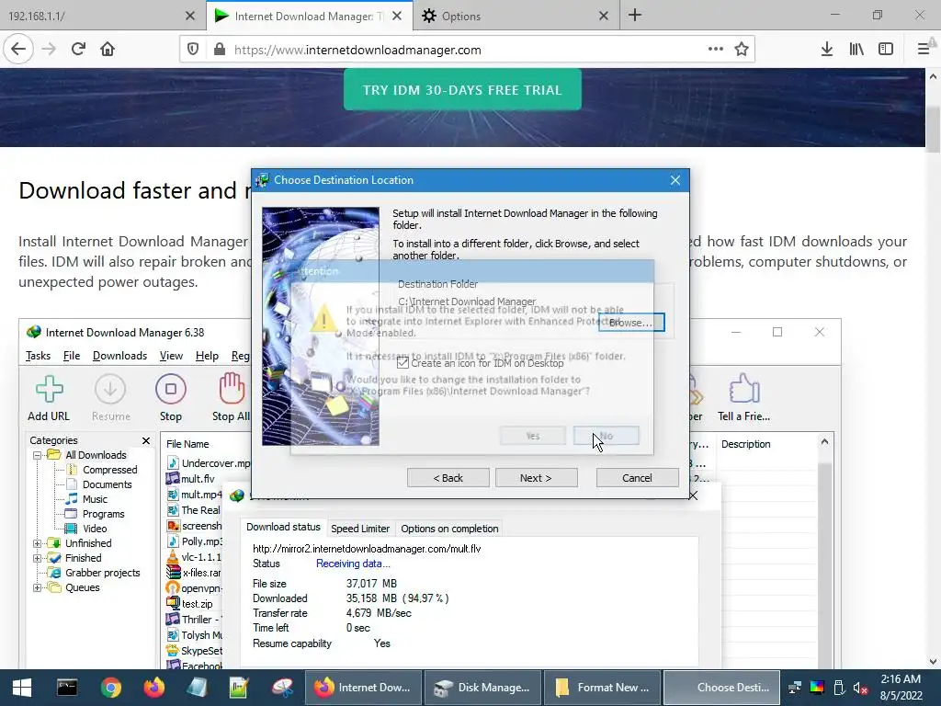The height and width of the screenshot is (706, 941).
Task: Launch Command Prompt from the taskbar
Action: 66,688
